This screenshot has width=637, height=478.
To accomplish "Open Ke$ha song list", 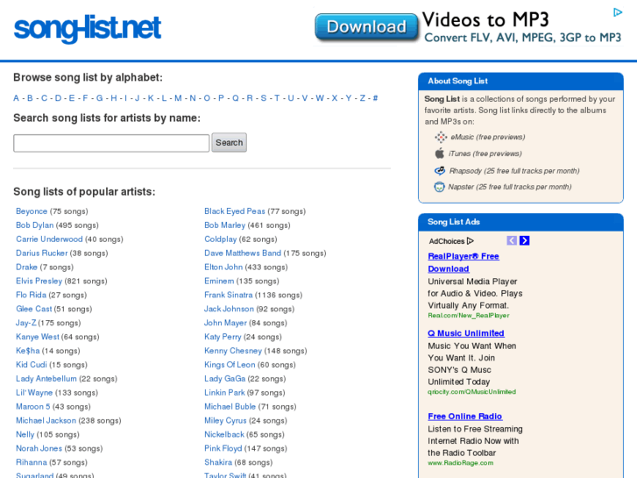I will click(28, 351).
